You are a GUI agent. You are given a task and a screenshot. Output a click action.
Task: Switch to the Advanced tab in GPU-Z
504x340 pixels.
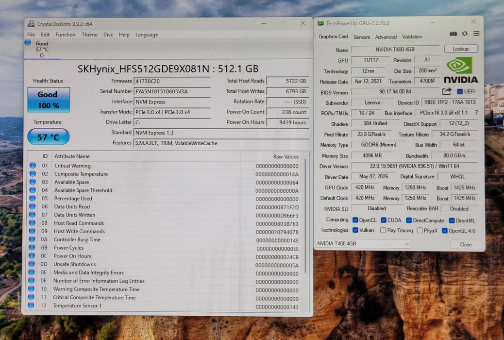pyautogui.click(x=386, y=37)
